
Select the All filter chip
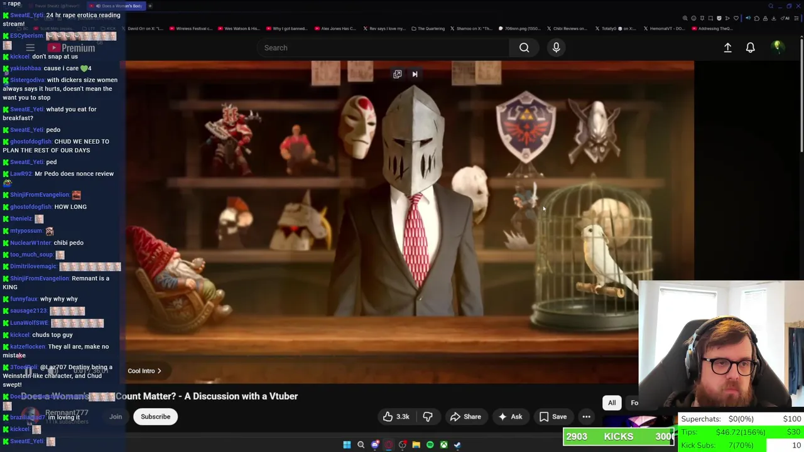pos(612,403)
